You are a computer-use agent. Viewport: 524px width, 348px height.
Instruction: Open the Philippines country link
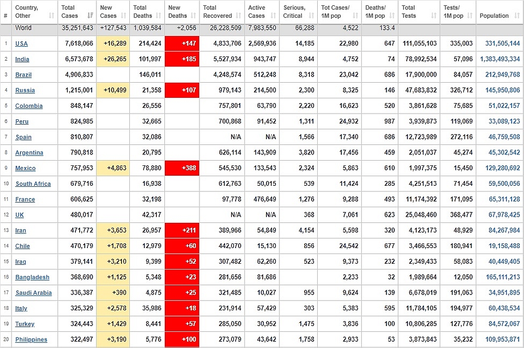tap(31, 340)
